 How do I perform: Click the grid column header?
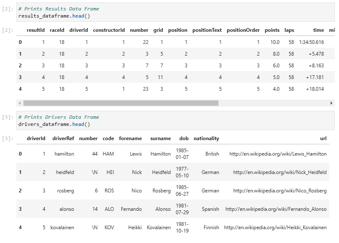158,30
